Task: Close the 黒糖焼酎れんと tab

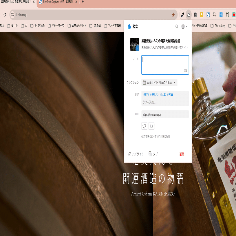Action: click(x=34, y=2)
